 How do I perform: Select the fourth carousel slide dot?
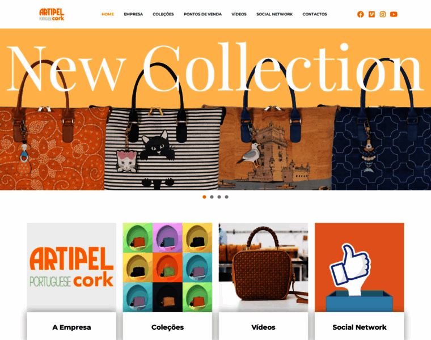tap(226, 197)
